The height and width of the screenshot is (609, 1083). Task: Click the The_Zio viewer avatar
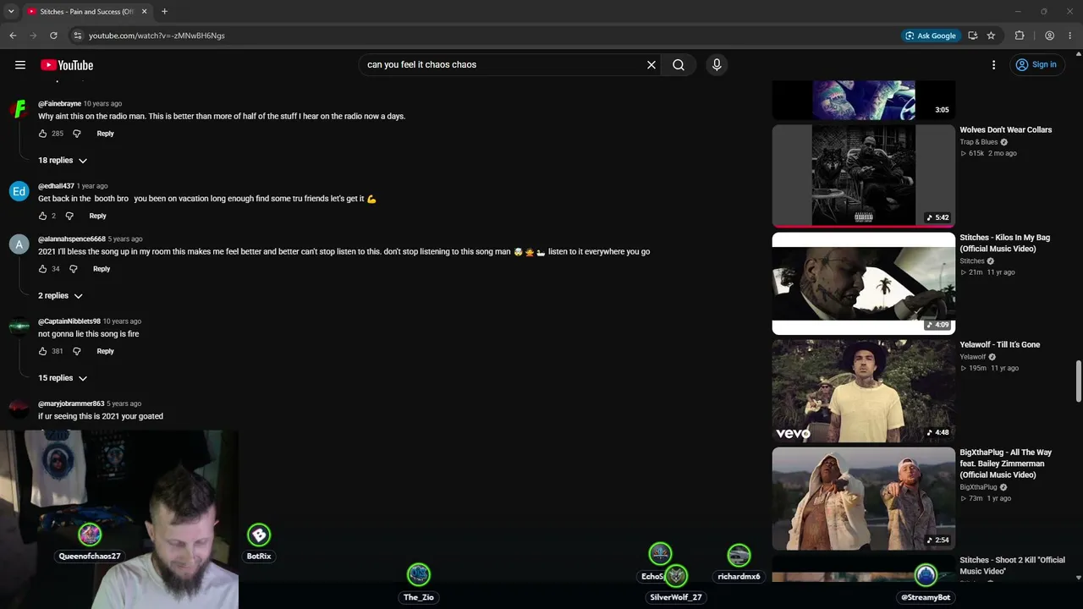click(419, 575)
